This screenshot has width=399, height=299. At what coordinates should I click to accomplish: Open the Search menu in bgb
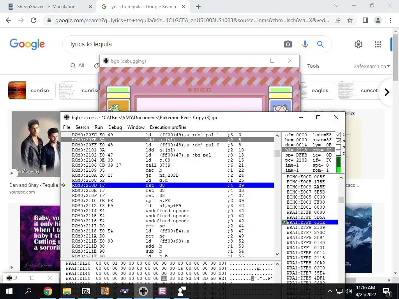(x=82, y=127)
